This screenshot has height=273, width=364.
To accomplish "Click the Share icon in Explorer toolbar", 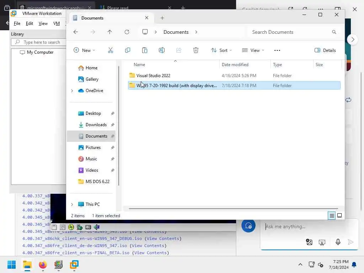I will point(178,50).
